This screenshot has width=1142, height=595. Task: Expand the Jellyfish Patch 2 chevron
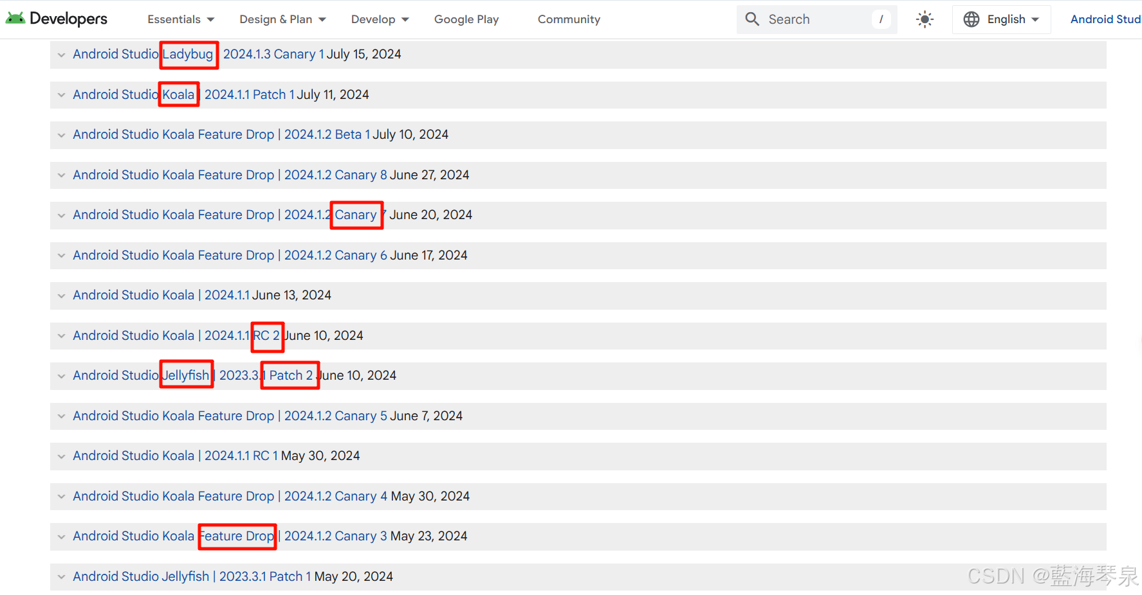(x=61, y=376)
